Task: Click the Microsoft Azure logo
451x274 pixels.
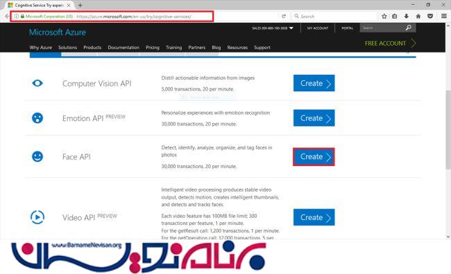Action: [58, 32]
